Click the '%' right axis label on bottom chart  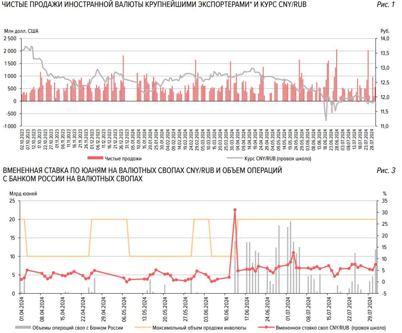(385, 194)
